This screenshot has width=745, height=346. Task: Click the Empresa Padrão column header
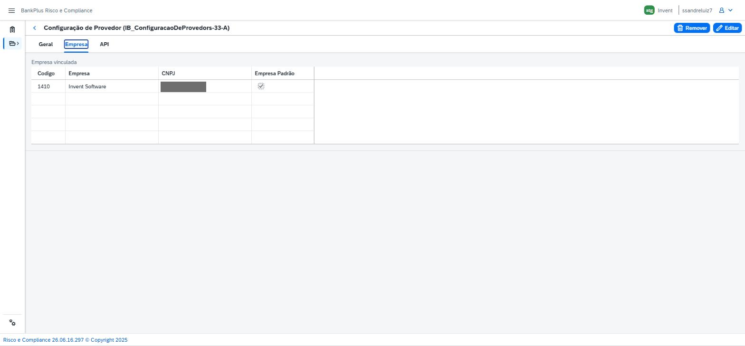283,74
